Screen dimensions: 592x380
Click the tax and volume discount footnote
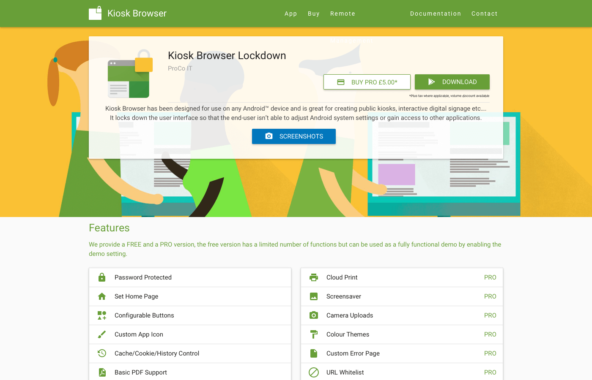pos(449,96)
